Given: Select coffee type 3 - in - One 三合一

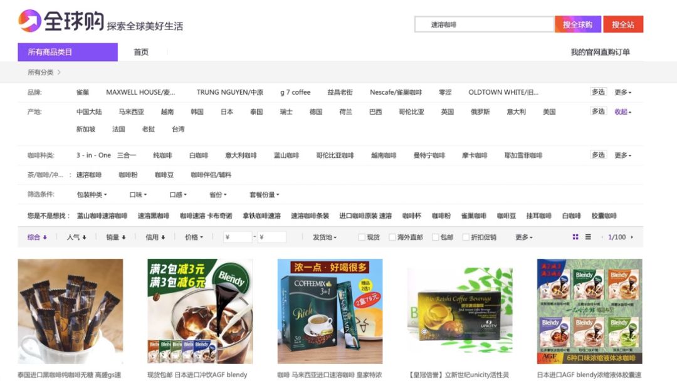Looking at the screenshot, I should [x=106, y=155].
